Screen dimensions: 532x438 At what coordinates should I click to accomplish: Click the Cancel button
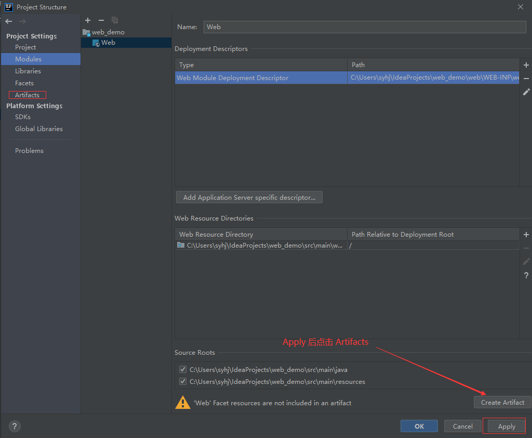[463, 426]
